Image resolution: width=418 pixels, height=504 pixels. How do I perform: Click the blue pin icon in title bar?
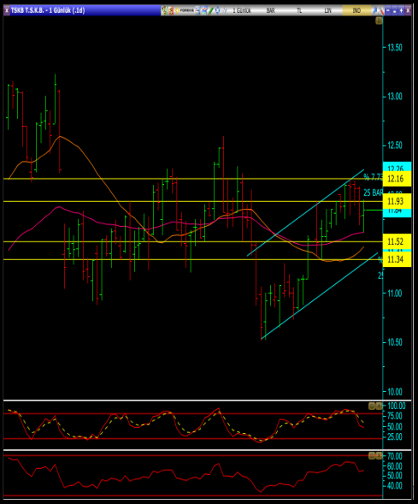tap(374, 10)
